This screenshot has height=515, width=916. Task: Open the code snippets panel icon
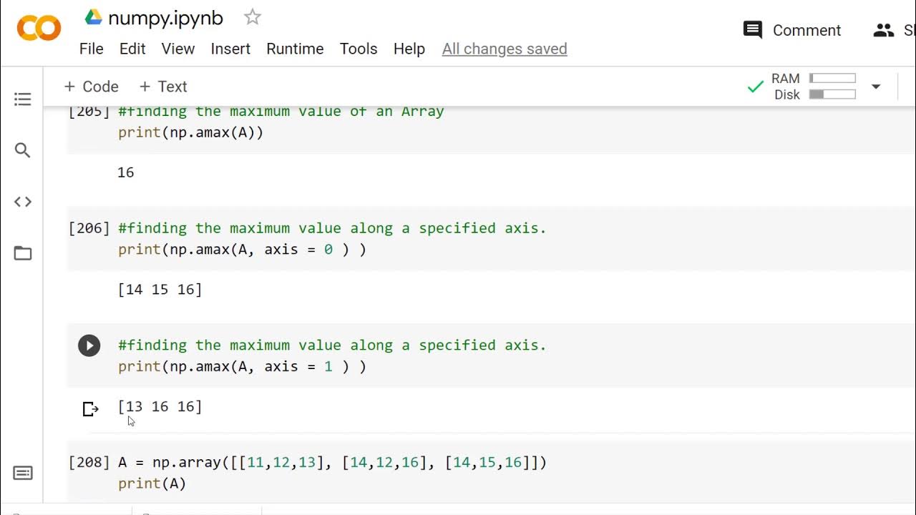click(23, 202)
